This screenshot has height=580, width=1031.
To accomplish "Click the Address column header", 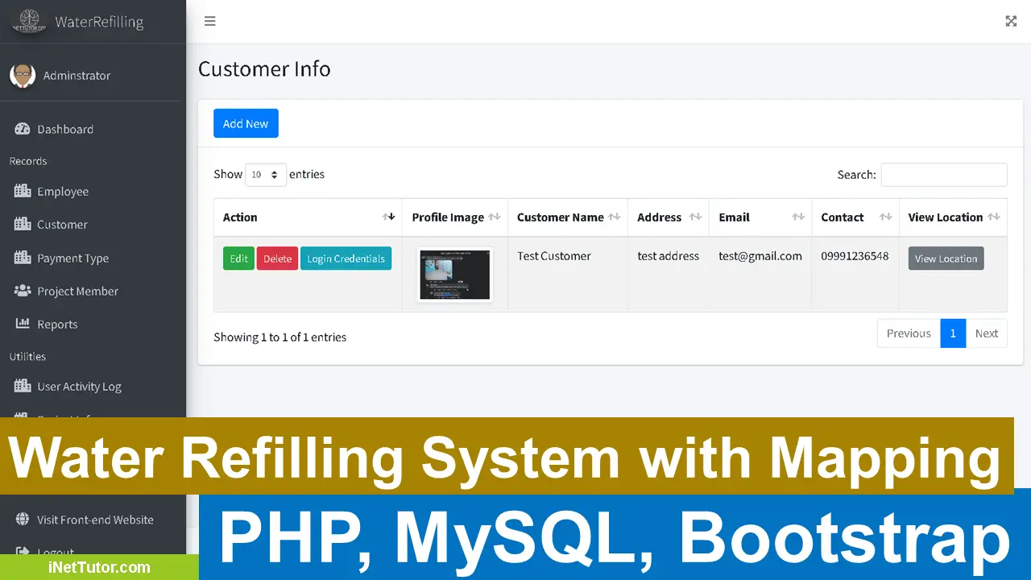I will [x=668, y=217].
